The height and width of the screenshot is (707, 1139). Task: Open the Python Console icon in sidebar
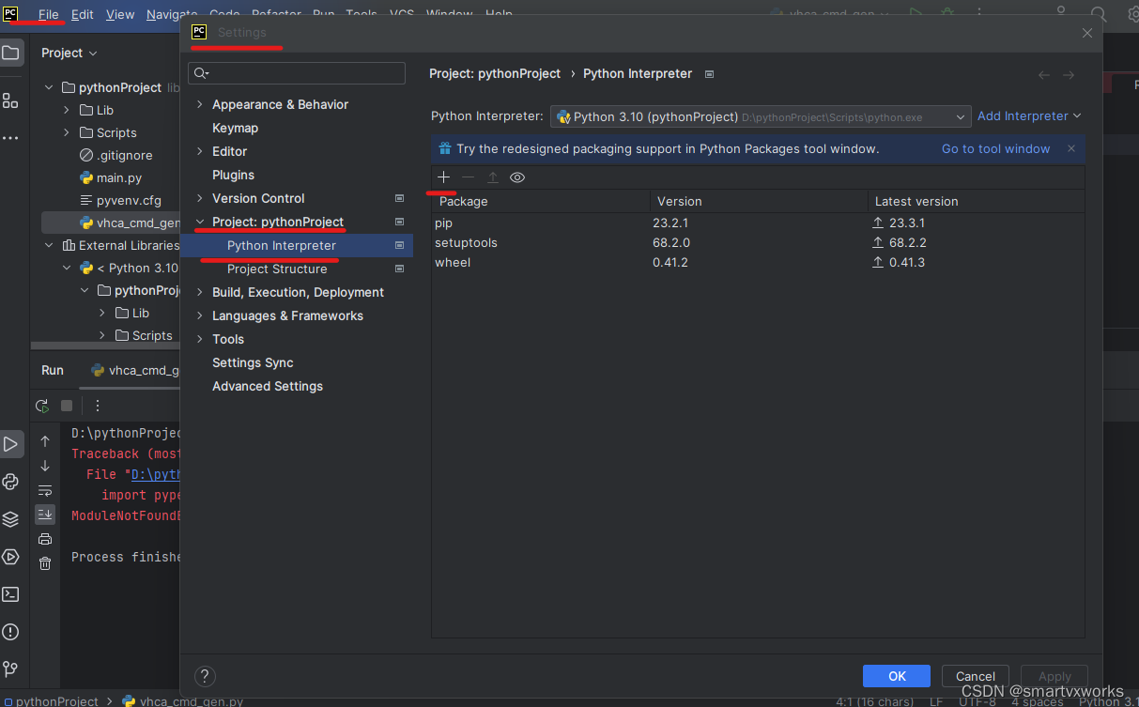point(10,482)
